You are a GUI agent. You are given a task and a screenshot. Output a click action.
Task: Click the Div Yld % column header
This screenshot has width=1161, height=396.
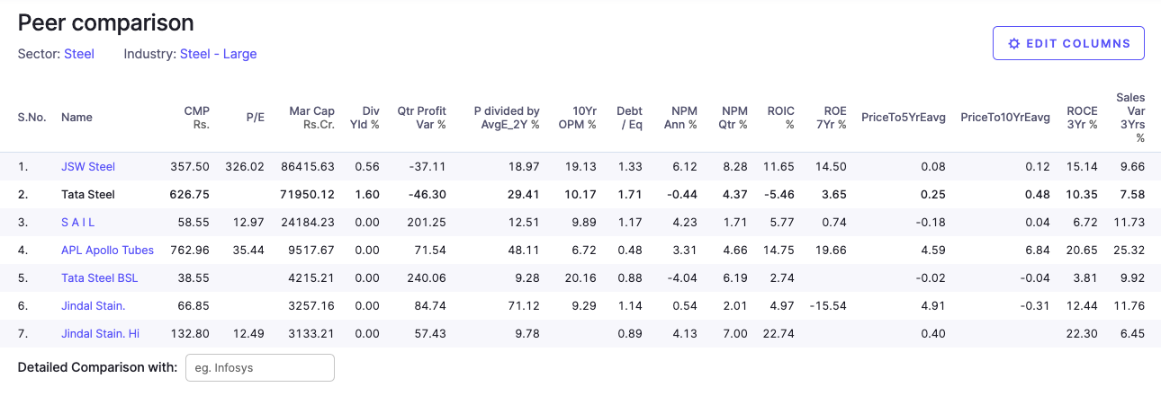tap(364, 118)
